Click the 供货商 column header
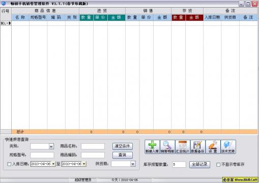 230,17
